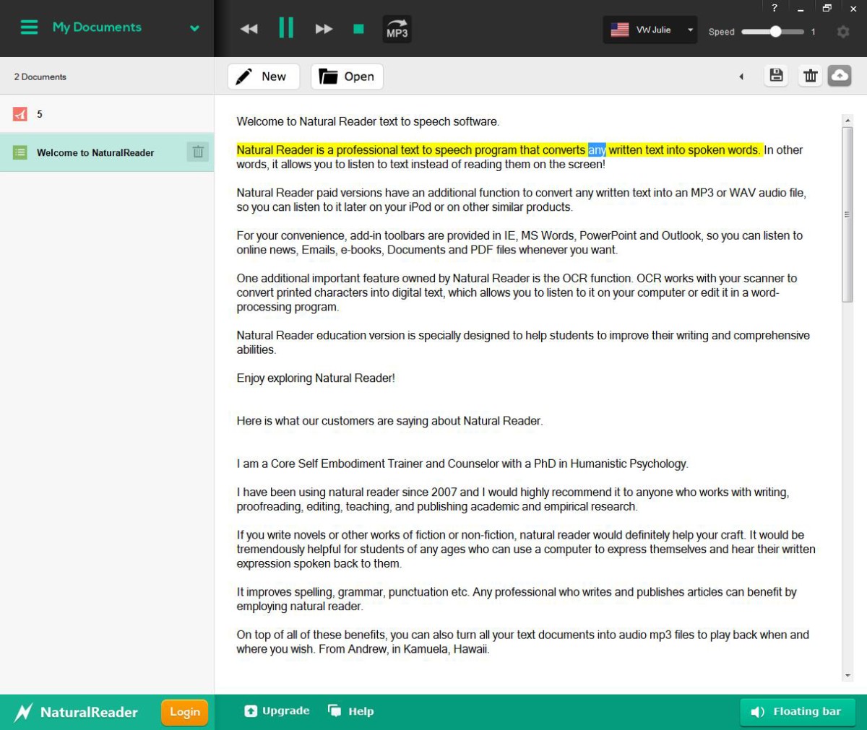Open the Help menu
867x730 pixels.
tap(352, 711)
